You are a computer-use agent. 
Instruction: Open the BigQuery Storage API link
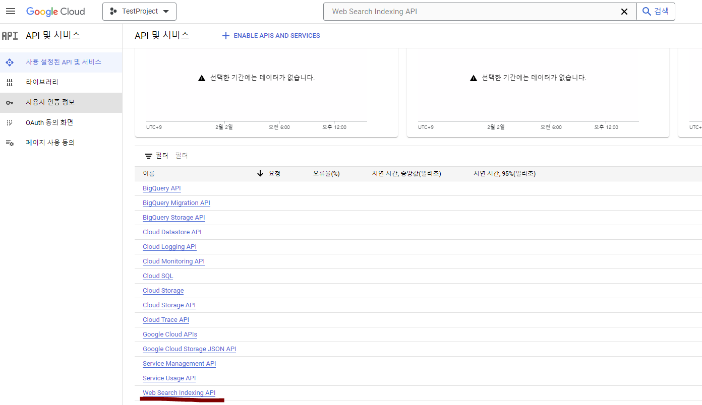[x=174, y=218]
